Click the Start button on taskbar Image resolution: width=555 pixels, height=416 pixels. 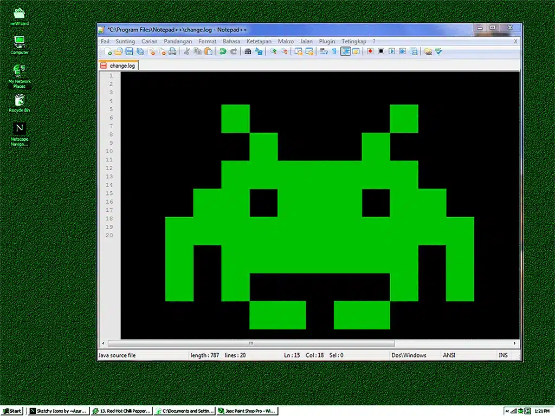coord(12,411)
